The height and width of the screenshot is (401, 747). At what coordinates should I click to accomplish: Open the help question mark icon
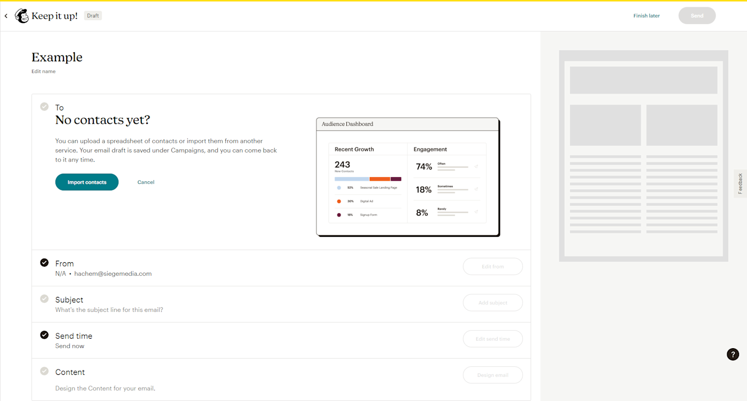(x=733, y=354)
